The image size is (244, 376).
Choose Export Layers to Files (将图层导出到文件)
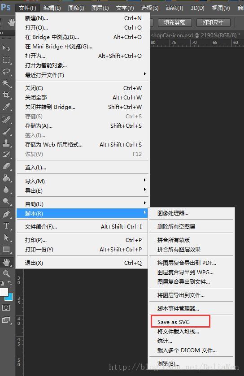[191, 295]
